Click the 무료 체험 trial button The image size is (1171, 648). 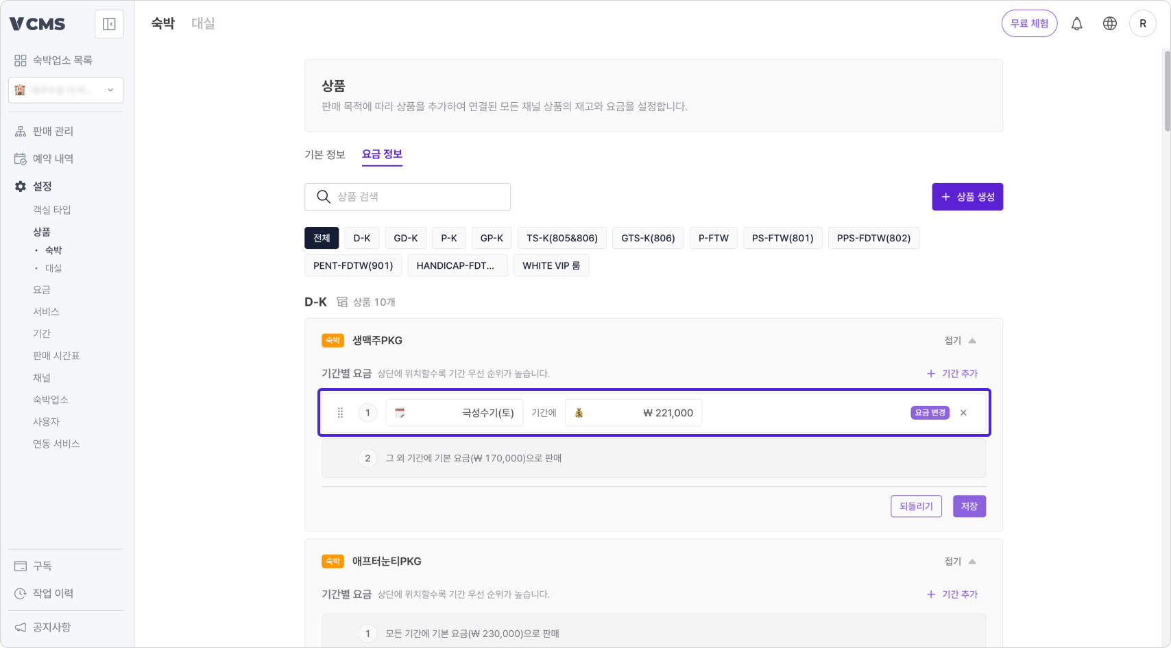click(x=1029, y=23)
